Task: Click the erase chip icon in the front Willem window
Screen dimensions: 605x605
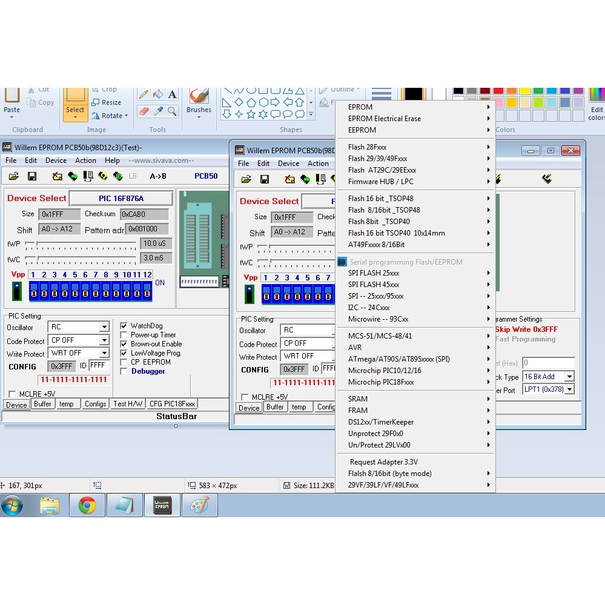Action: pyautogui.click(x=289, y=179)
